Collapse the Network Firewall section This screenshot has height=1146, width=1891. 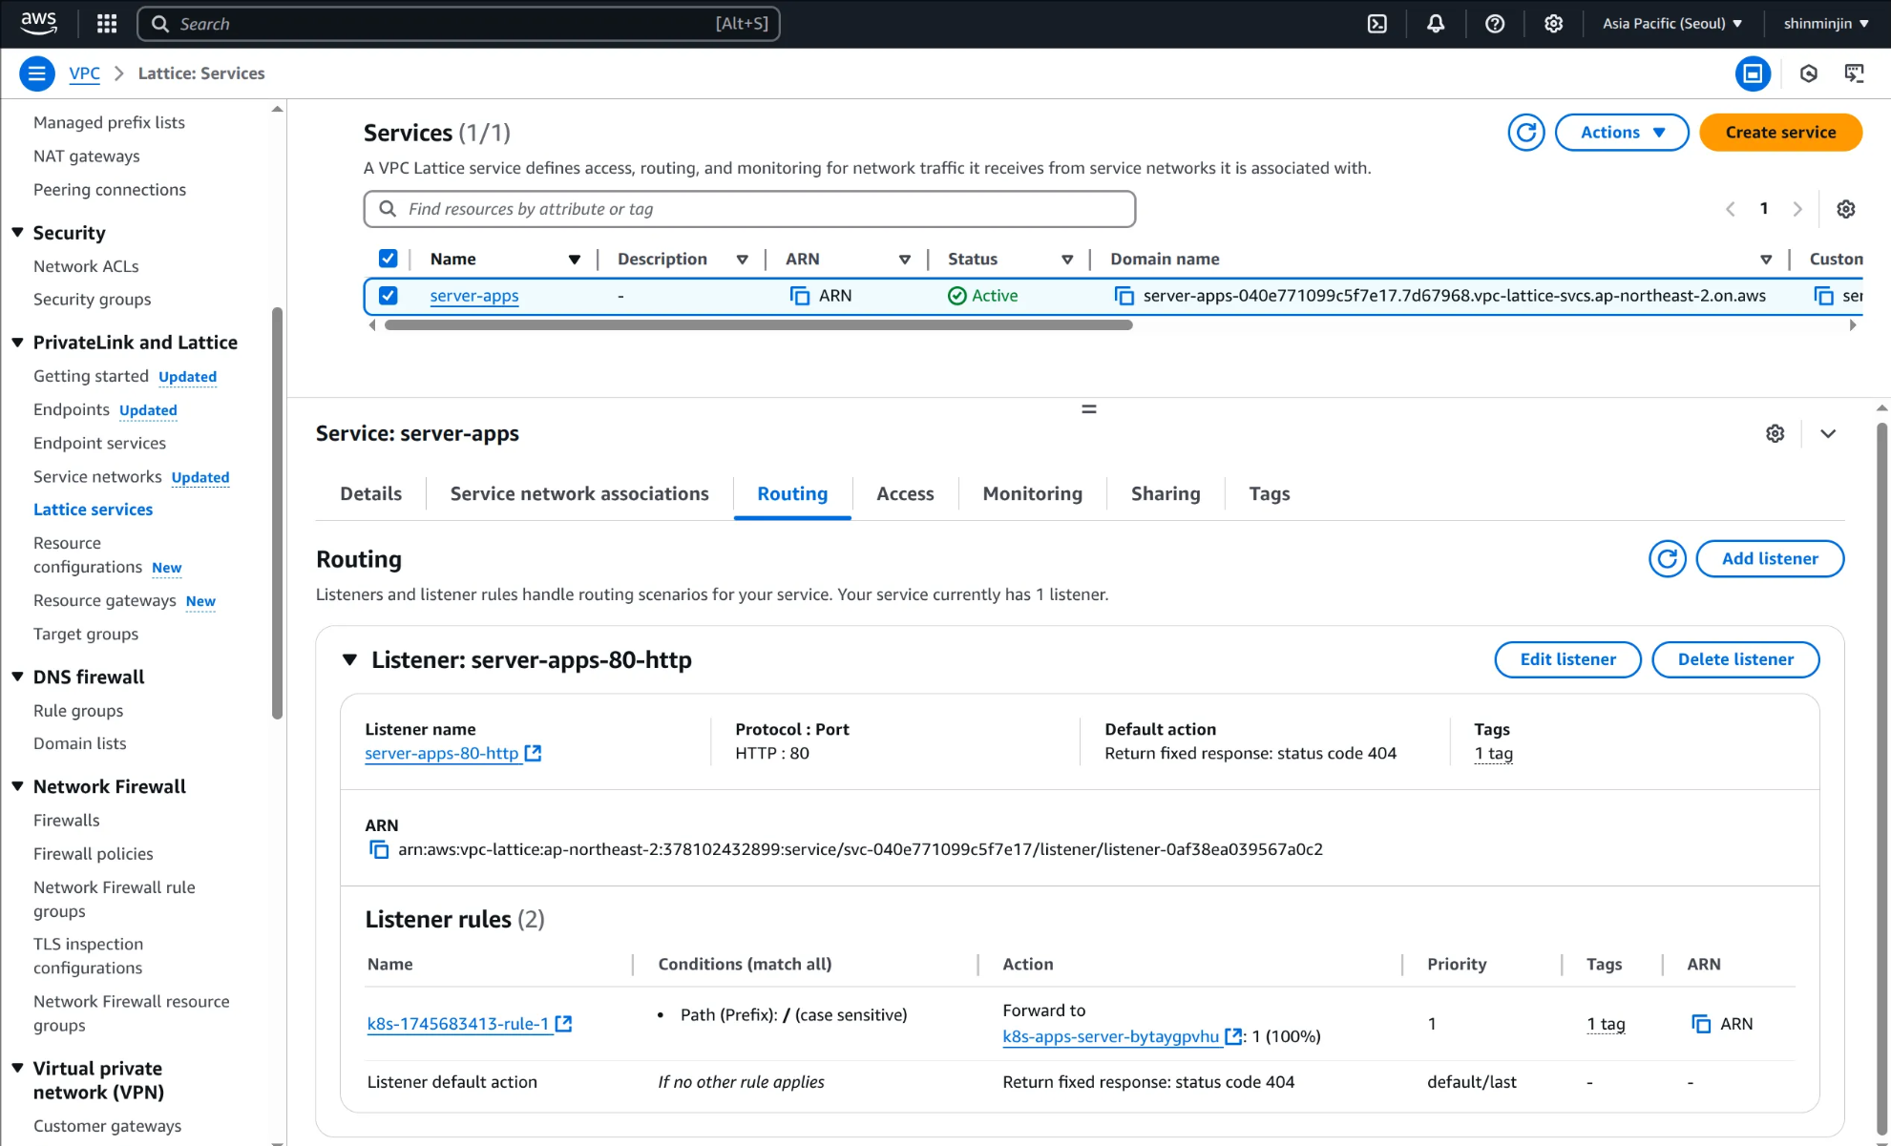17,786
